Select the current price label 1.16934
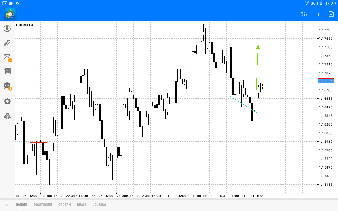Screen dimensions: 338x211 (326, 81)
